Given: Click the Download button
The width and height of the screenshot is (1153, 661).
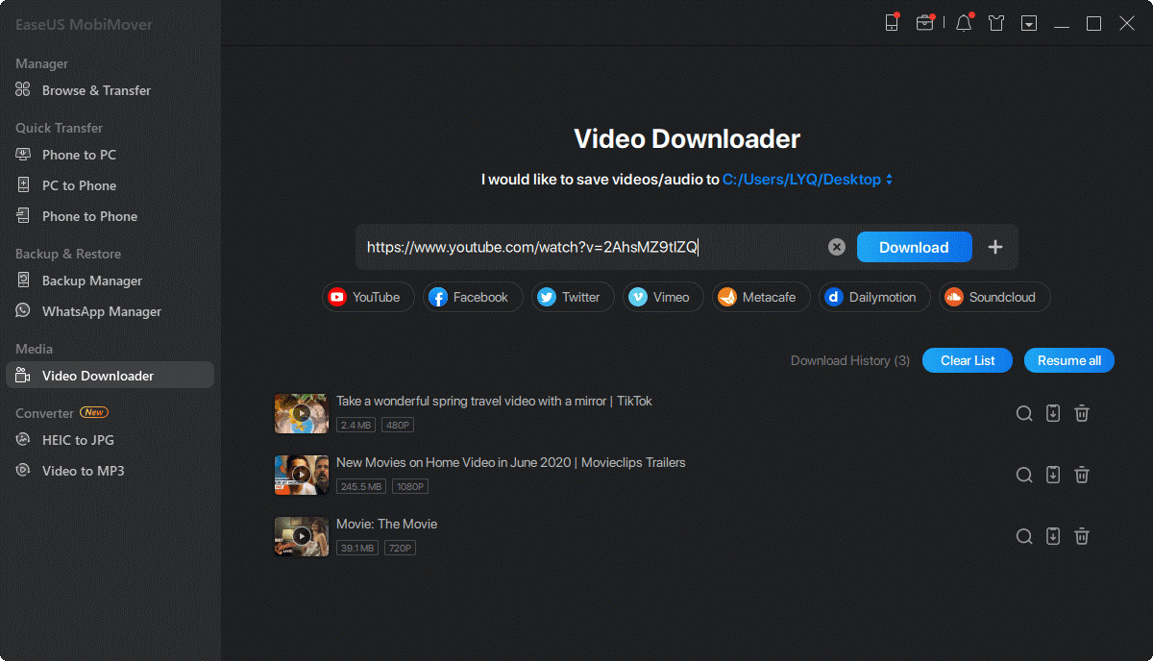Looking at the screenshot, I should 914,247.
